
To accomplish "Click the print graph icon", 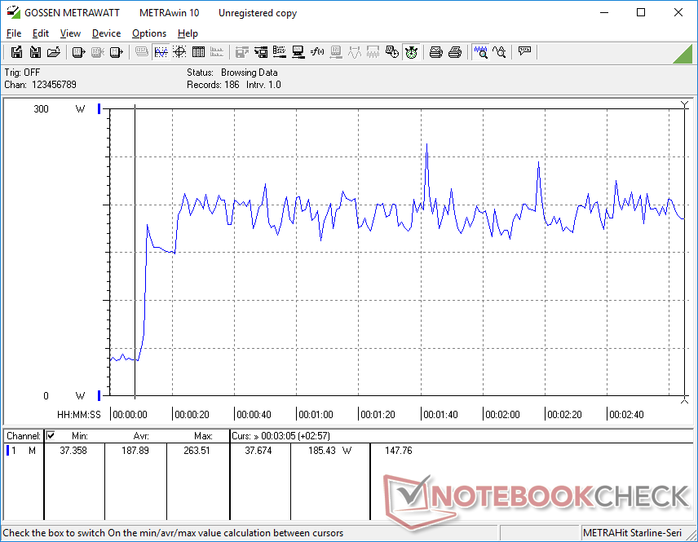I will (x=435, y=52).
